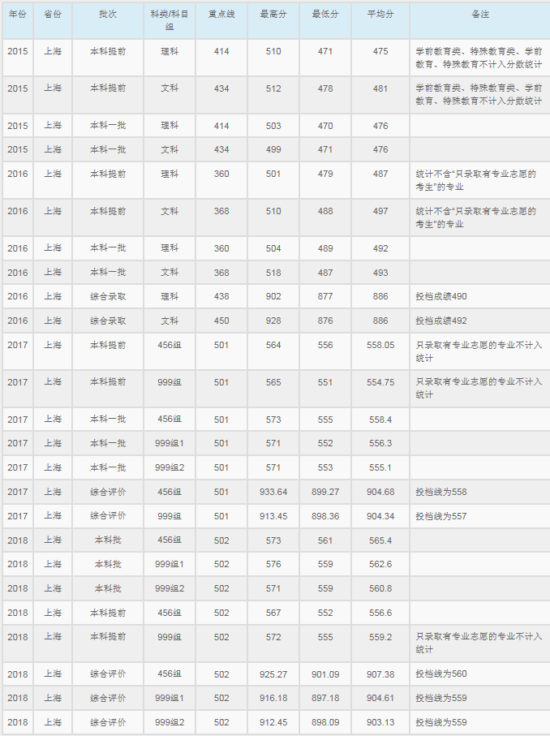The width and height of the screenshot is (550, 736).
Task: Click highest score 499 in 2015 本科一批
Action: point(273,150)
